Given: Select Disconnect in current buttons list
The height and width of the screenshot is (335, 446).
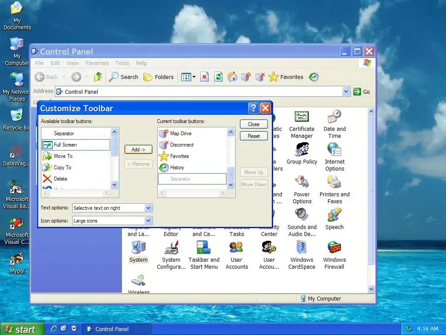Looking at the screenshot, I should pyautogui.click(x=192, y=145).
